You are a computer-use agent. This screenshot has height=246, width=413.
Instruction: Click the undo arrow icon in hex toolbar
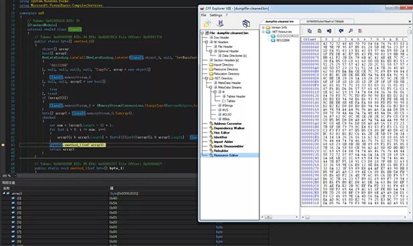coord(341,31)
